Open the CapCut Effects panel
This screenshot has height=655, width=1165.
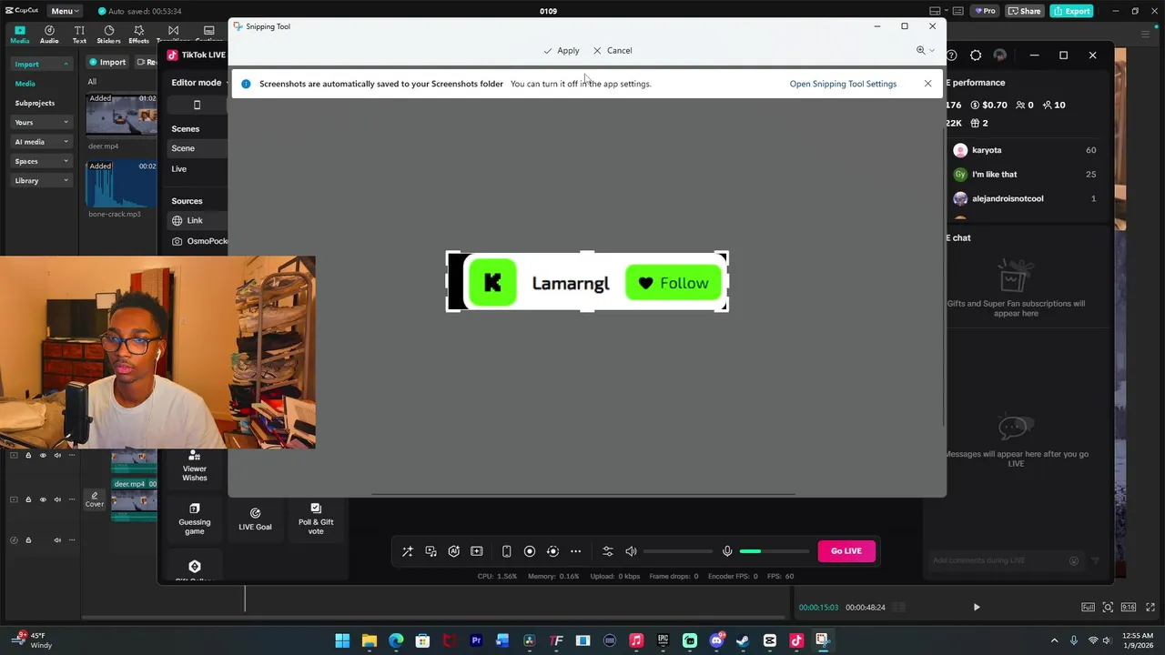(x=138, y=35)
